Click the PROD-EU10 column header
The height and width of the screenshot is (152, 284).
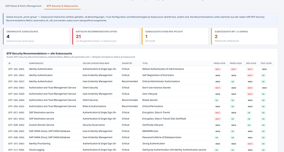[220, 63]
